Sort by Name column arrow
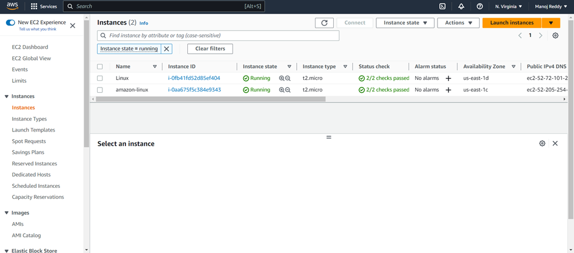Viewport: 574px width, 253px height. pyautogui.click(x=155, y=66)
